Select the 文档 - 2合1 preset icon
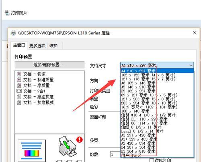201x162 pixels. coord(19,91)
